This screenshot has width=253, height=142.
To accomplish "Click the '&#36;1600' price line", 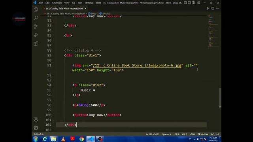I will pyautogui.click(x=89, y=105).
